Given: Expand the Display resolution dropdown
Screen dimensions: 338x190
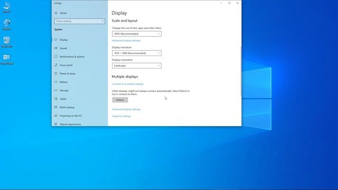Looking at the screenshot, I should tap(137, 53).
